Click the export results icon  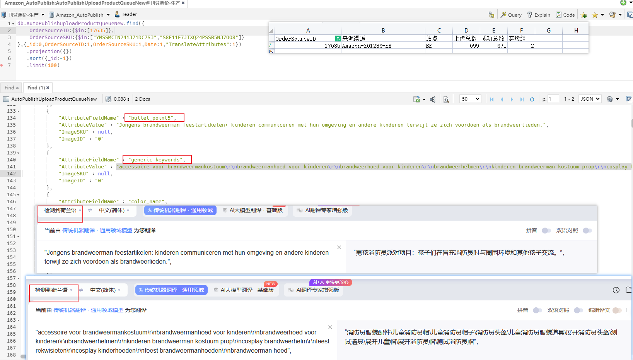[x=416, y=99]
